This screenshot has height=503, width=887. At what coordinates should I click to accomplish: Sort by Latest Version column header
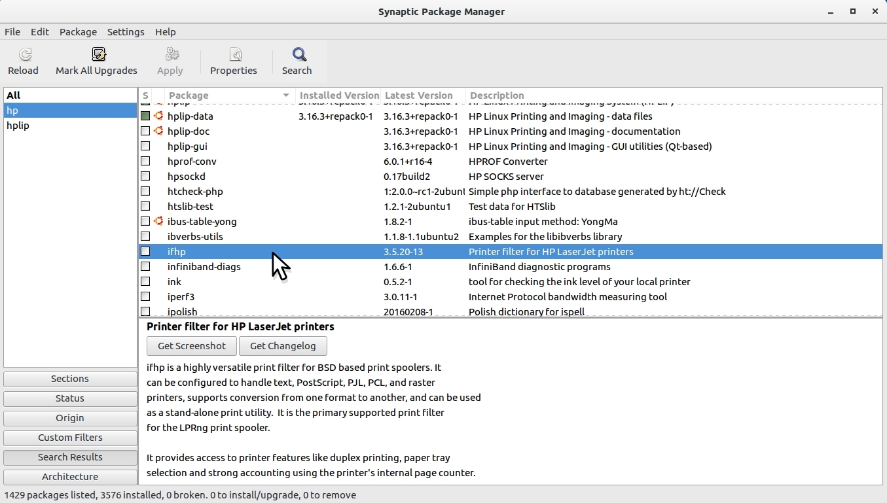point(419,95)
